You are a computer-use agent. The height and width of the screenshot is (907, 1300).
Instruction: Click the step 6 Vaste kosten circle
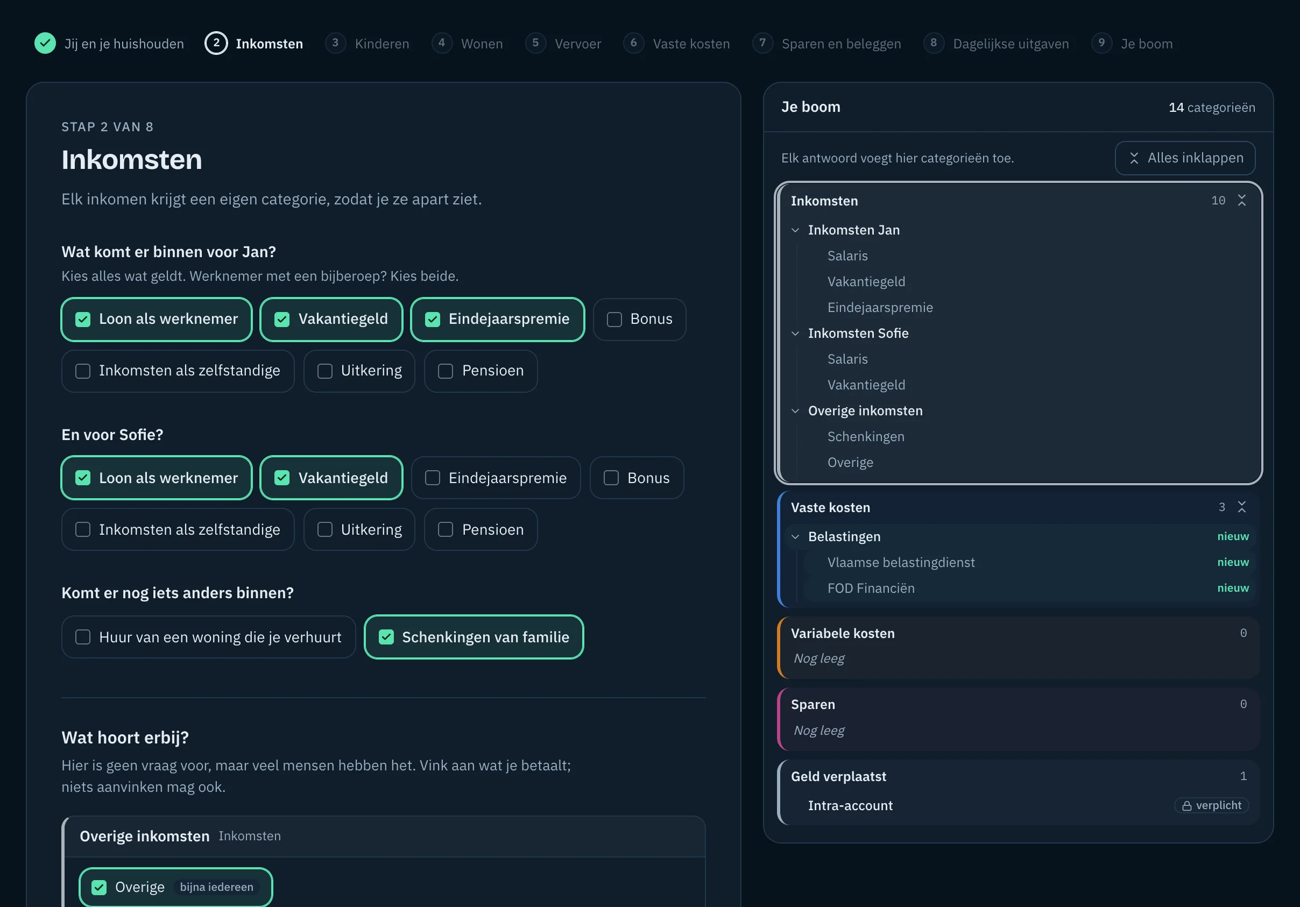pos(633,43)
